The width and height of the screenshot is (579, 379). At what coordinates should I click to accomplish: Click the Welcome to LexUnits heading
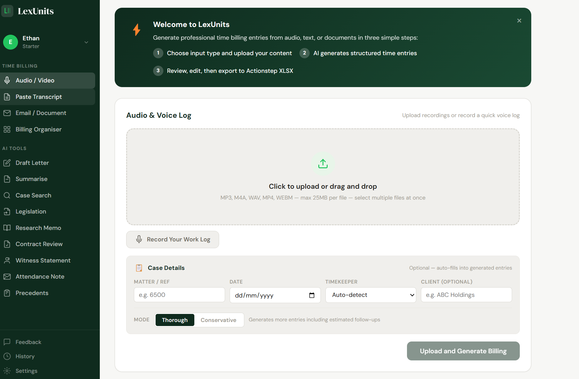pyautogui.click(x=191, y=24)
